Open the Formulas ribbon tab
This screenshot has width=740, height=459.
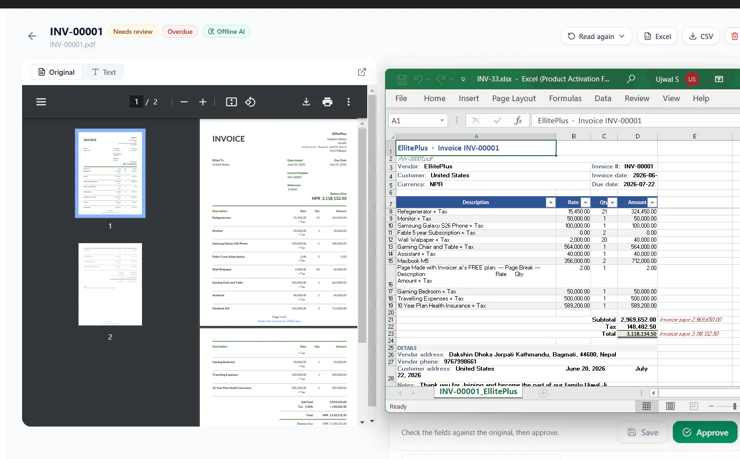(565, 98)
